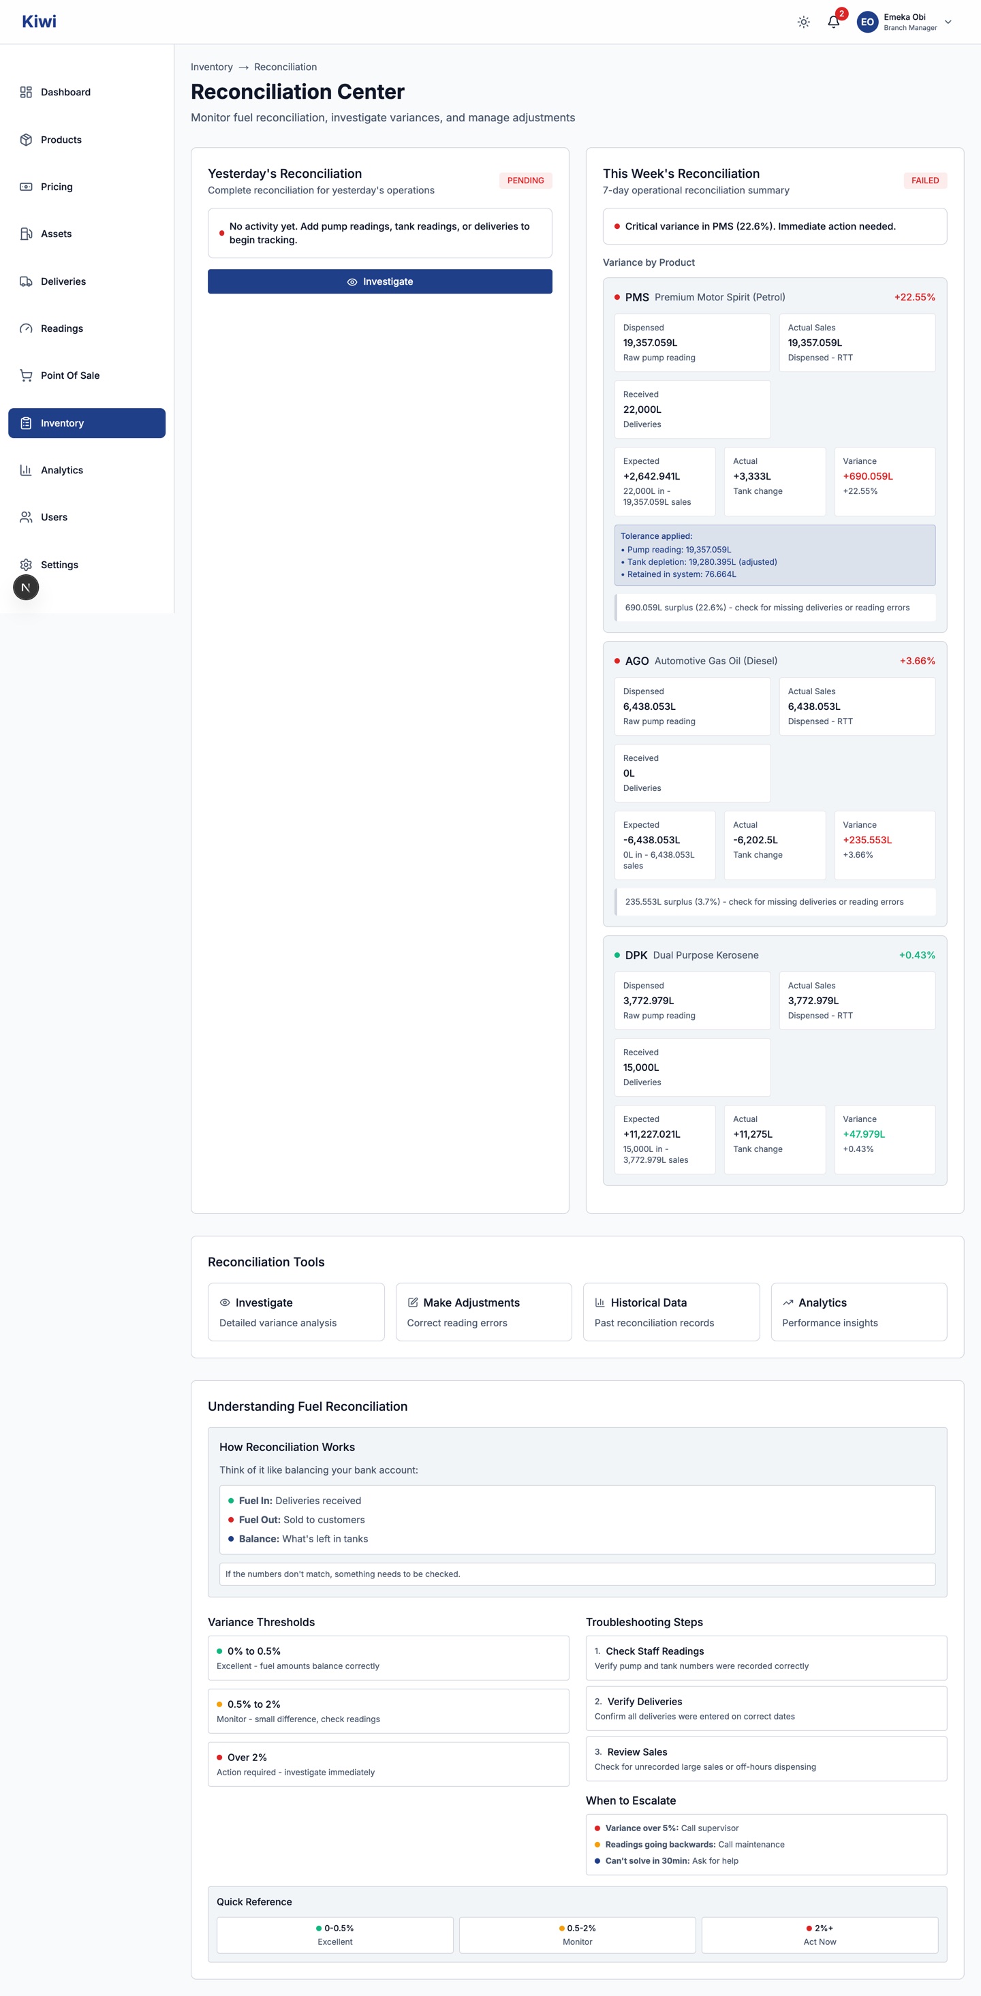This screenshot has width=981, height=1996.
Task: Click the trend arrow icon on the Analytics tool card
Action: pyautogui.click(x=788, y=1303)
